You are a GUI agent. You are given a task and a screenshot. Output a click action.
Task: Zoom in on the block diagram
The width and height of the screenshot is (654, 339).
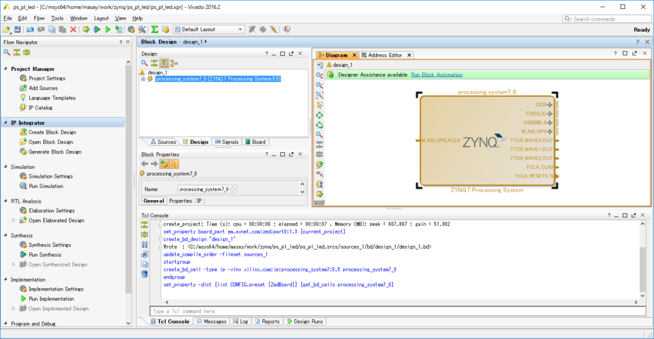pos(319,75)
